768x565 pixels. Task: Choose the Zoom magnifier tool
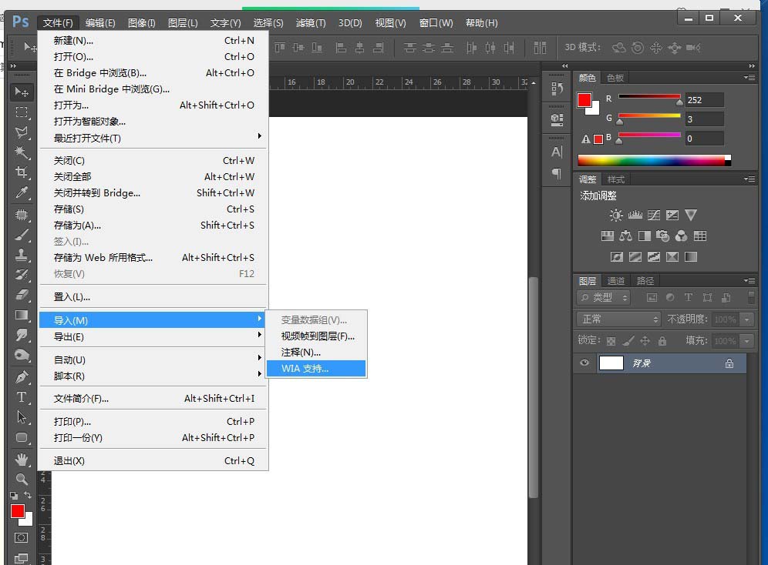(x=22, y=479)
